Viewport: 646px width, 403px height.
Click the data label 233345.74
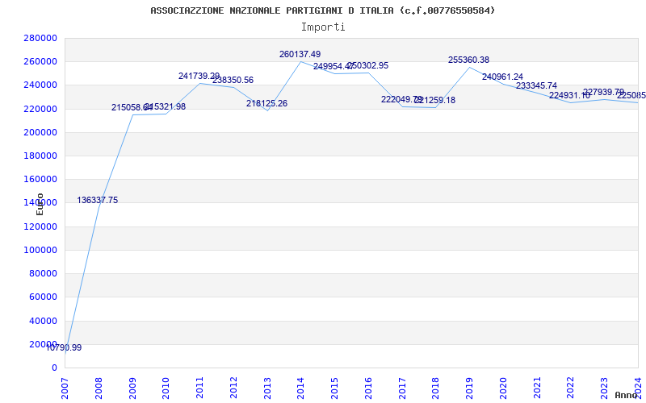tap(536, 86)
